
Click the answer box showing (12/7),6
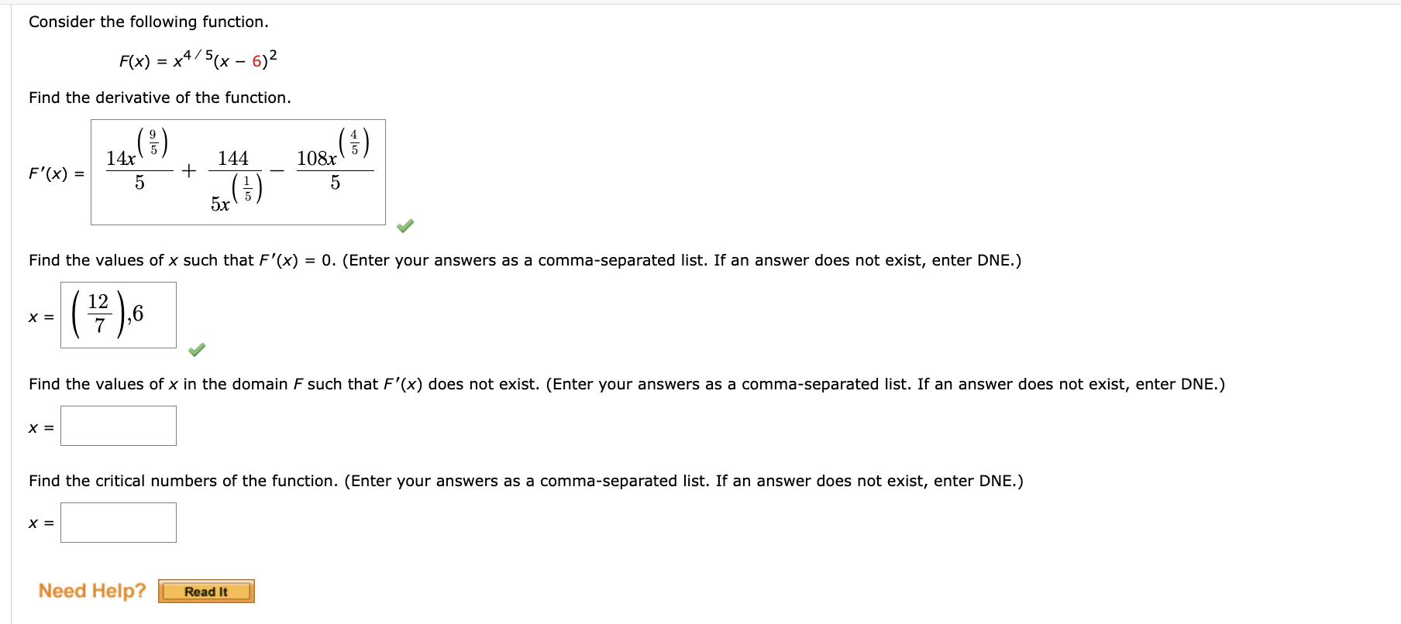118,315
